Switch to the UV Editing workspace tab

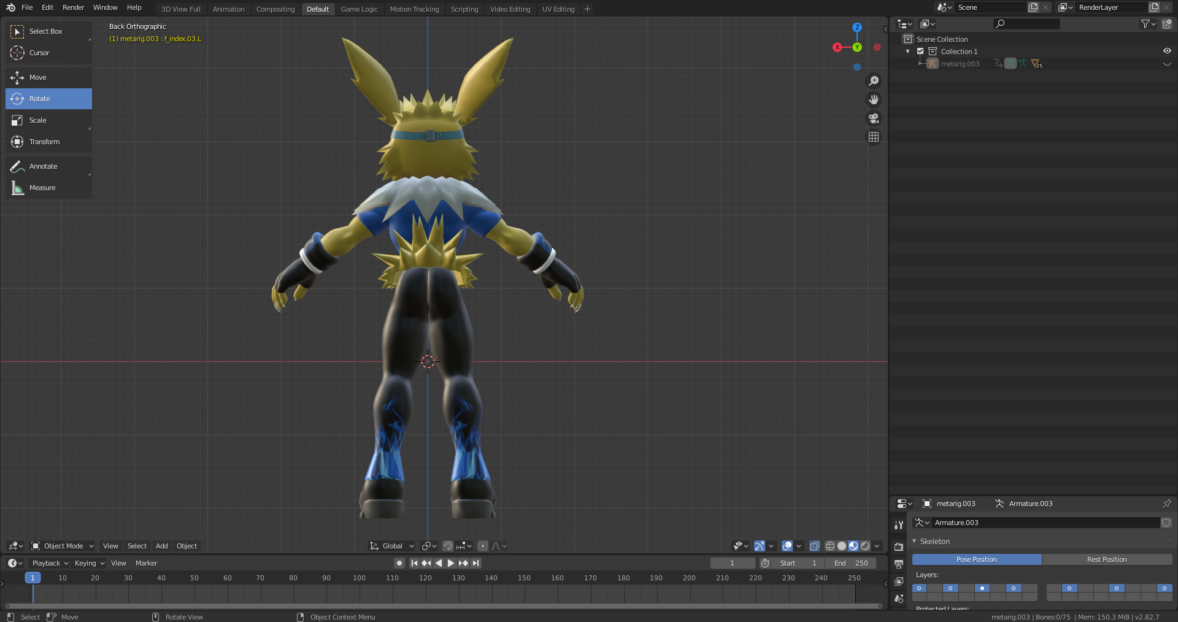pos(558,9)
